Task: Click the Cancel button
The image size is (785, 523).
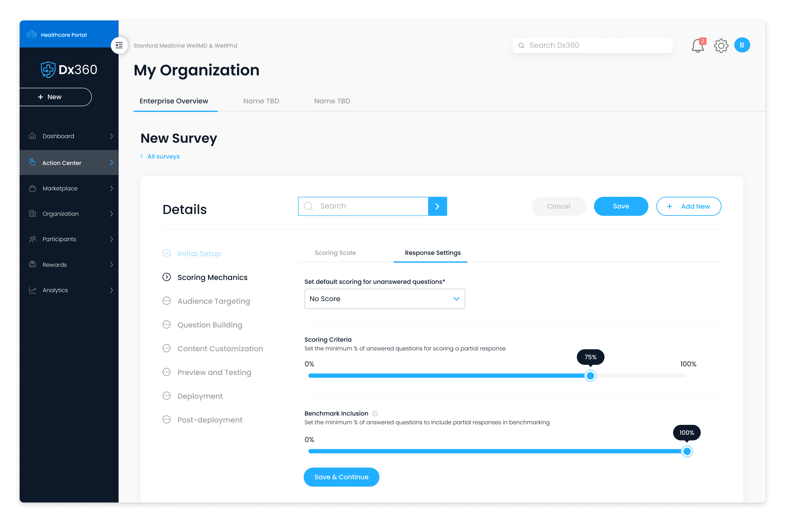Action: (559, 206)
